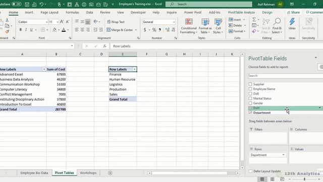Click the Format Painter brush icon

click(x=7, y=31)
